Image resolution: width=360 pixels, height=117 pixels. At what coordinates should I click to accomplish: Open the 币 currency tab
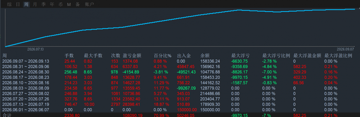click(x=60, y=4)
